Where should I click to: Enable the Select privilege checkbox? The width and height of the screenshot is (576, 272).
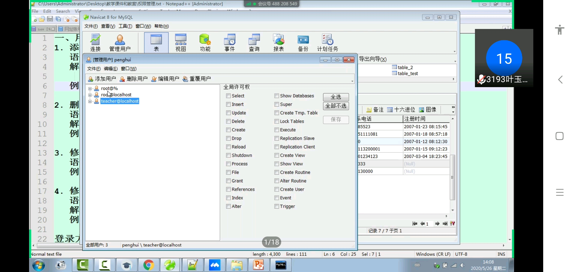pos(228,96)
